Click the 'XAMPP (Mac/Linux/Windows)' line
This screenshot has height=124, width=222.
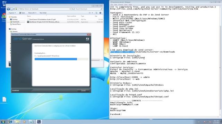tap(127, 40)
